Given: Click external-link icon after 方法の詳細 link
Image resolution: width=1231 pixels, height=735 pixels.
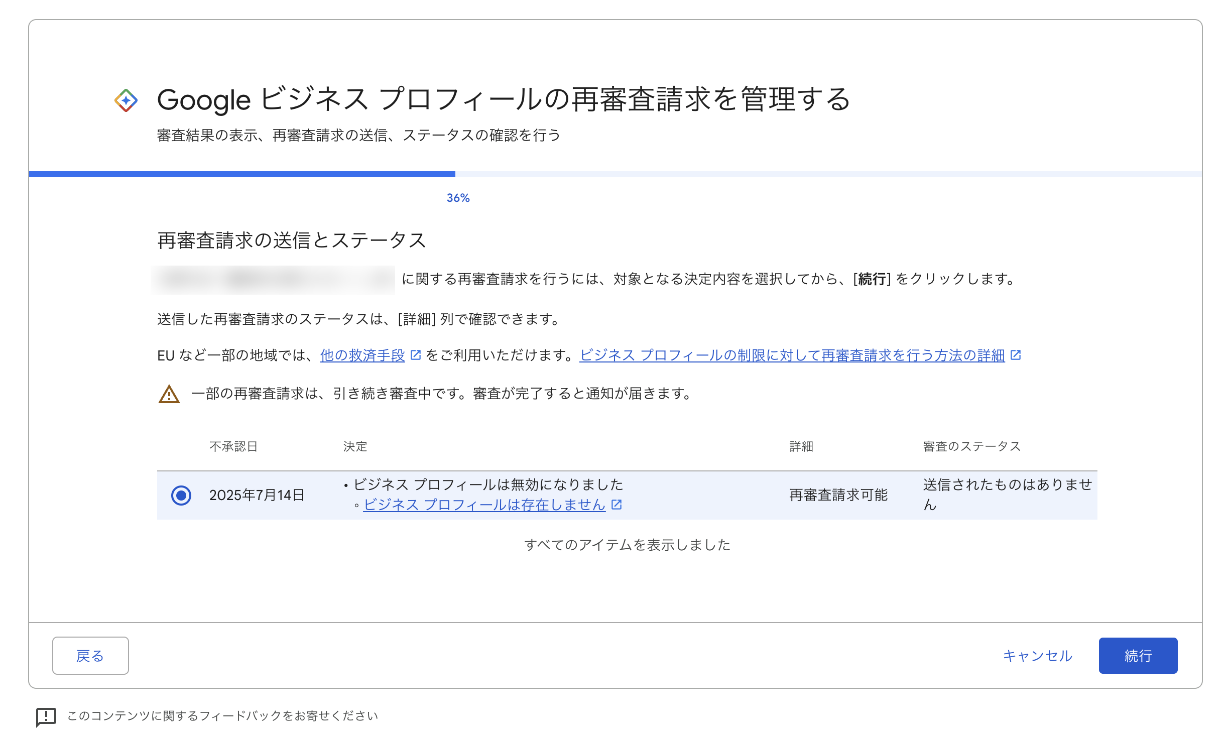Looking at the screenshot, I should (x=1016, y=355).
